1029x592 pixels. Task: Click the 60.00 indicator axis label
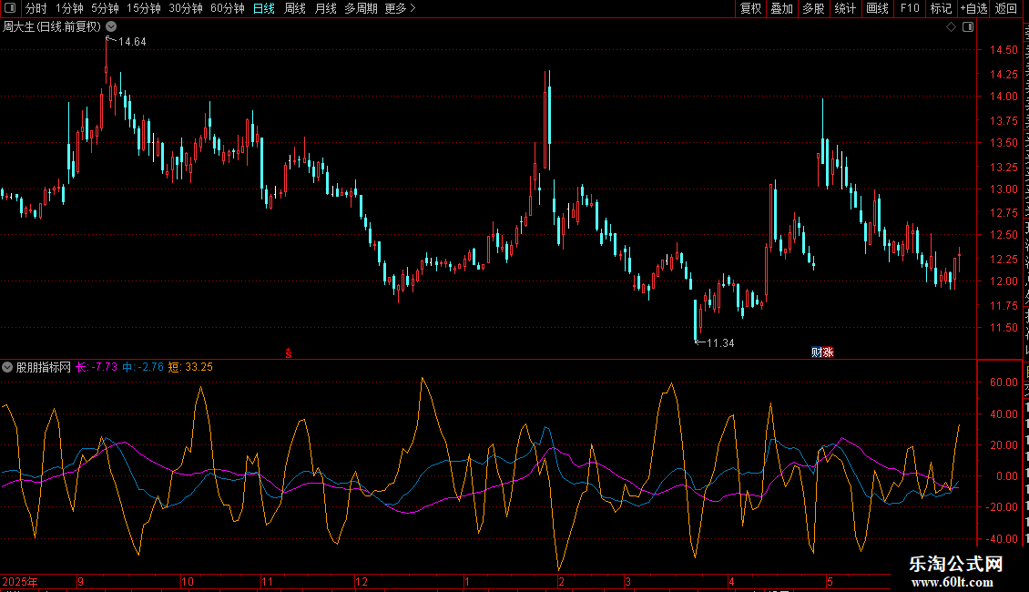tap(1004, 383)
